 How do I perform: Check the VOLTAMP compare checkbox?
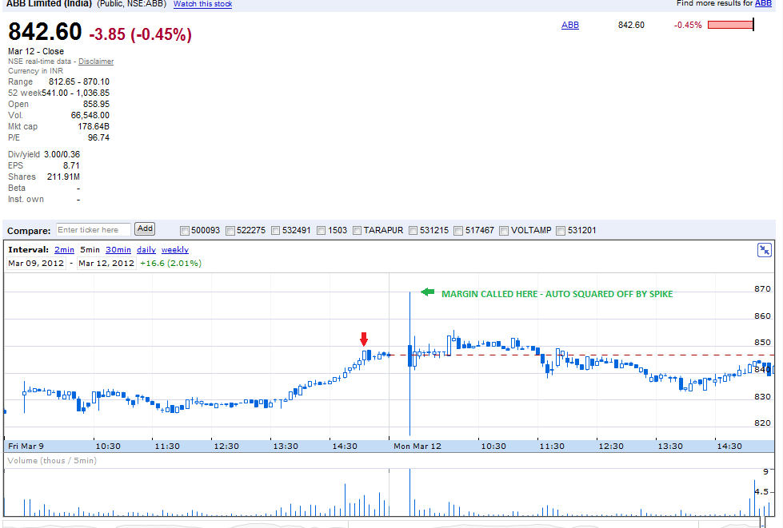[x=504, y=231]
